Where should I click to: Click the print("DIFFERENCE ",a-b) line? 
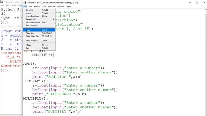[59, 94]
